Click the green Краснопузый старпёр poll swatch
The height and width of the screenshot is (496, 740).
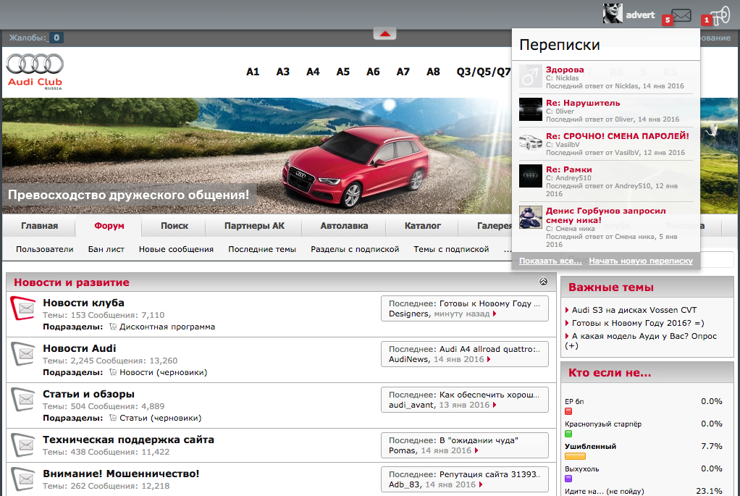point(568,434)
